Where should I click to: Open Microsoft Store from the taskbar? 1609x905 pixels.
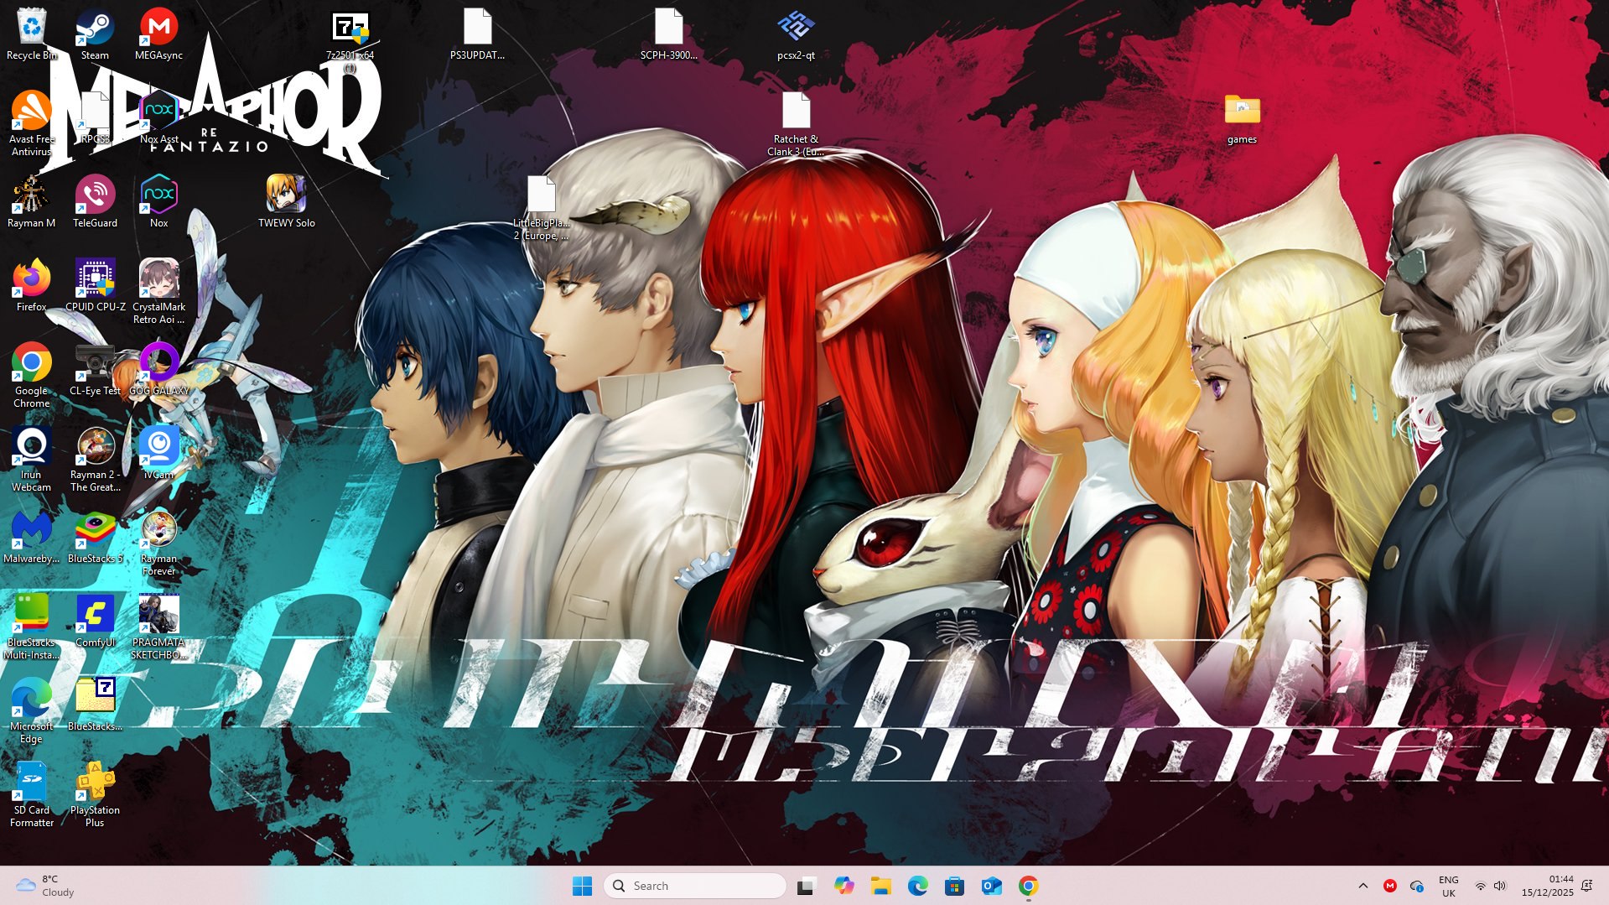(x=954, y=886)
